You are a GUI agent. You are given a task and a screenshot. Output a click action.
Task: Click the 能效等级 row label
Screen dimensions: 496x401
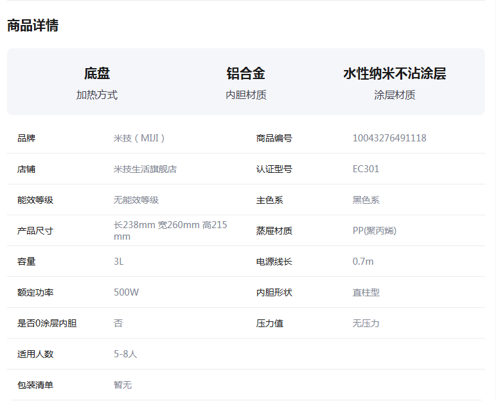(35, 200)
